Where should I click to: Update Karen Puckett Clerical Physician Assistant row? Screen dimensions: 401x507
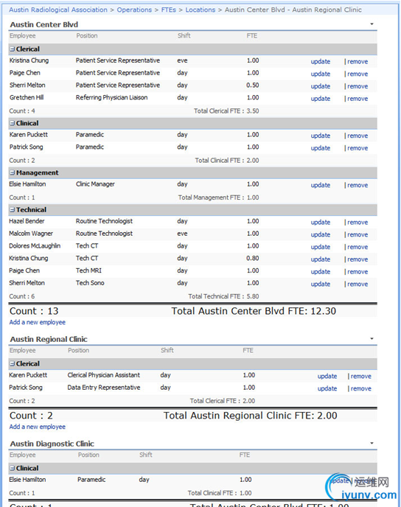tap(327, 377)
